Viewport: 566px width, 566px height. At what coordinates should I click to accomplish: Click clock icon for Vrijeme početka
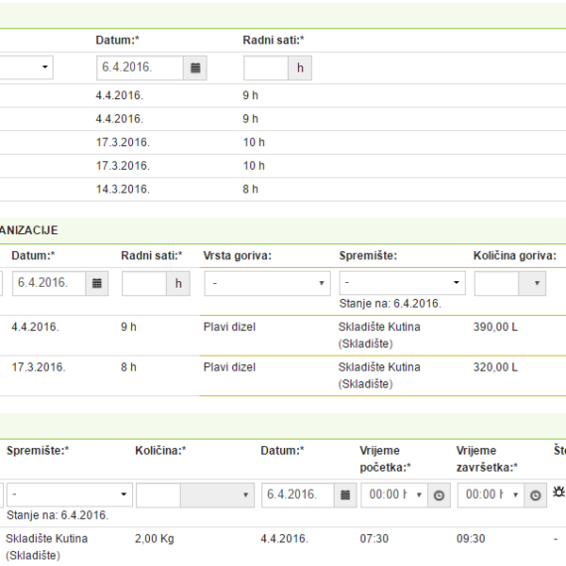(439, 495)
